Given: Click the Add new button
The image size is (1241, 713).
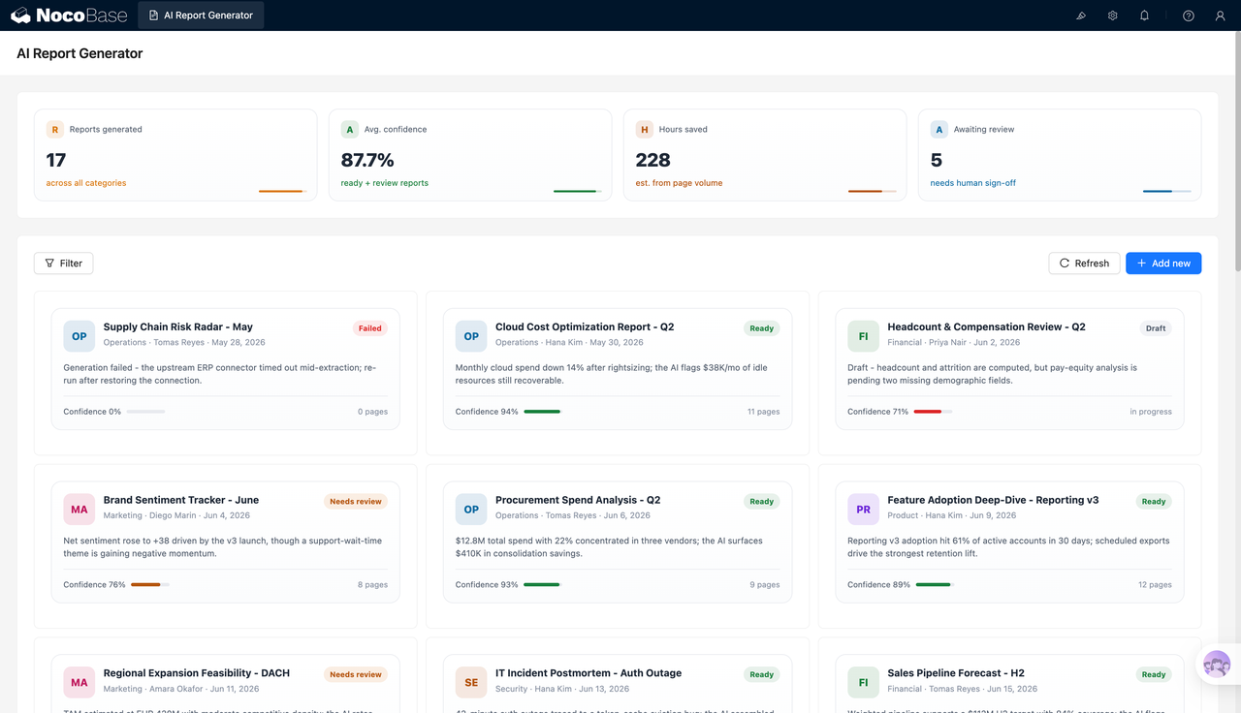Looking at the screenshot, I should (x=1163, y=263).
